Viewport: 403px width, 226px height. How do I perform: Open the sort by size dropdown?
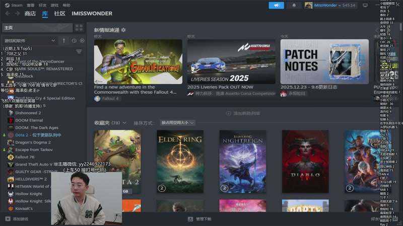177,123
